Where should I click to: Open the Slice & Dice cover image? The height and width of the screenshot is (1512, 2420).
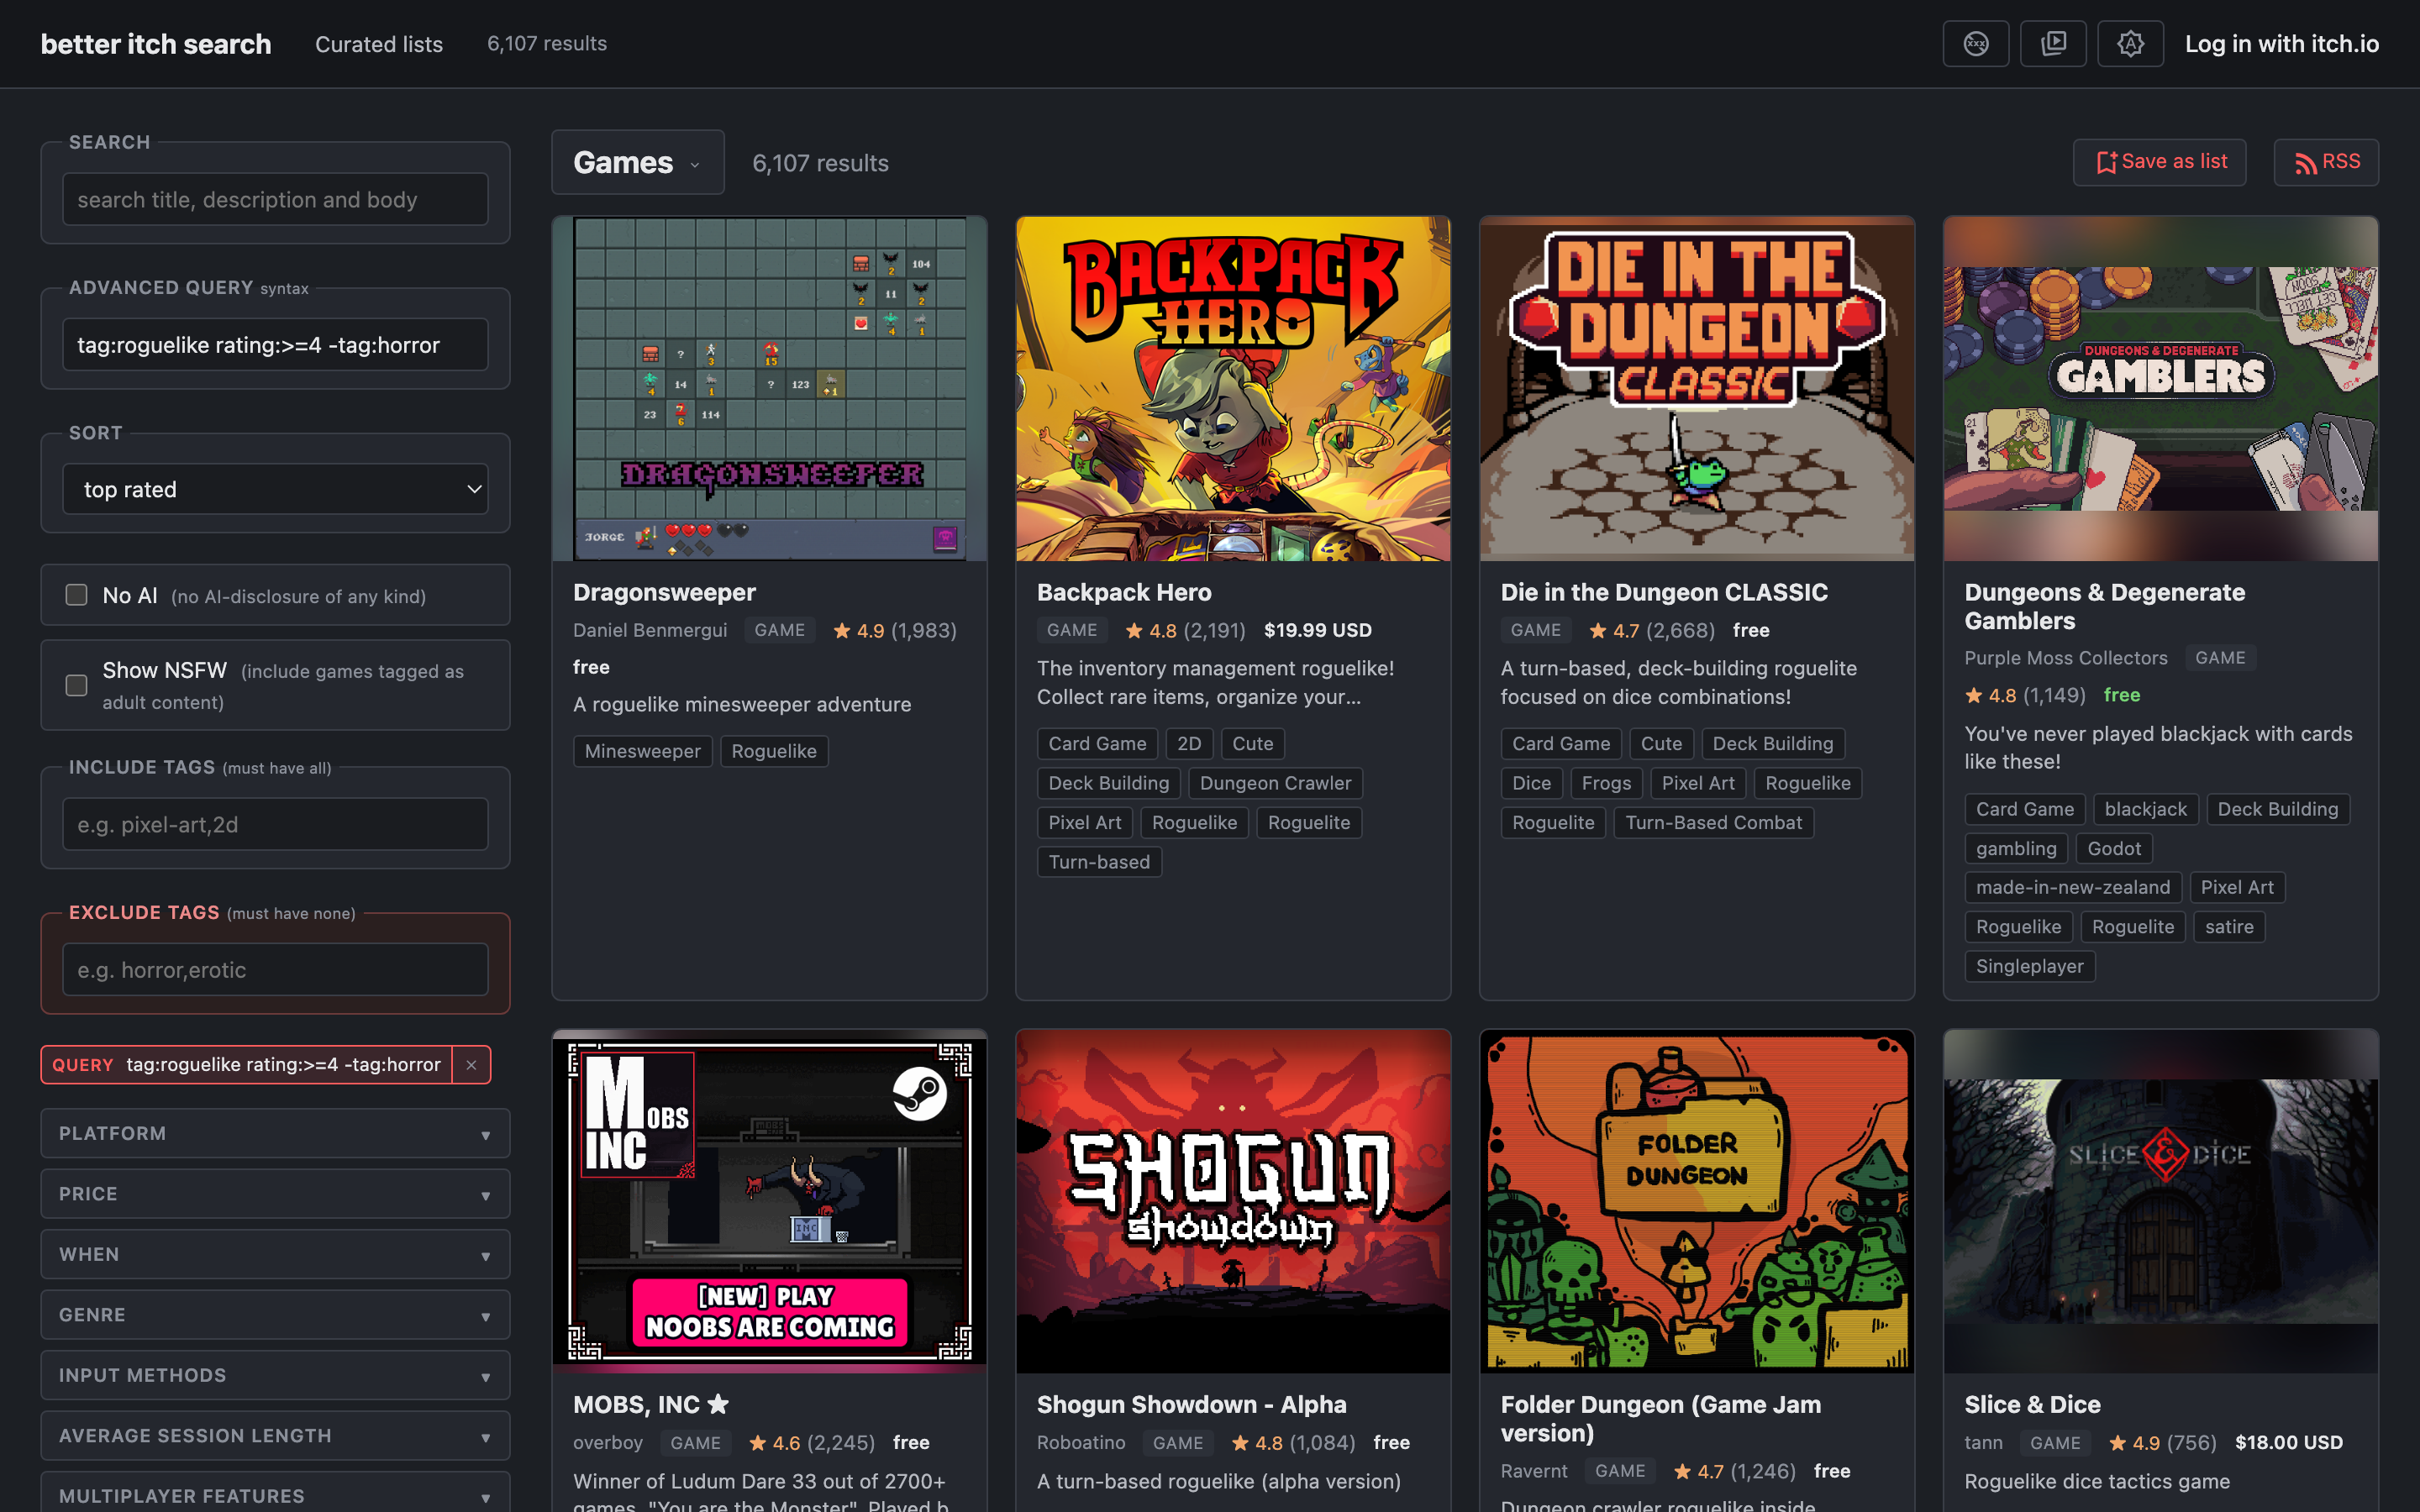2160,1201
